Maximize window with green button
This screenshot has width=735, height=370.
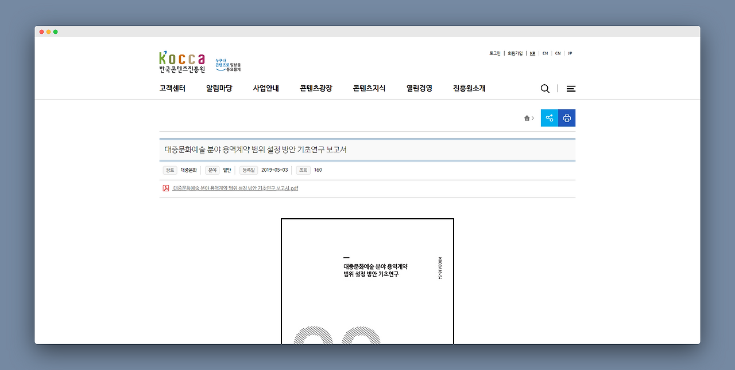[56, 32]
